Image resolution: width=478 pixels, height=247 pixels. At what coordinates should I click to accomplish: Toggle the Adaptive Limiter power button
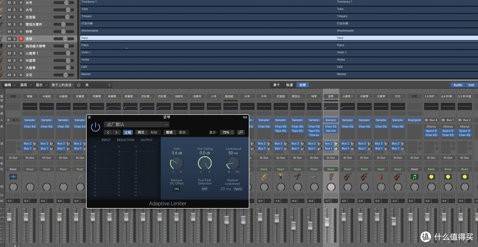(96, 127)
